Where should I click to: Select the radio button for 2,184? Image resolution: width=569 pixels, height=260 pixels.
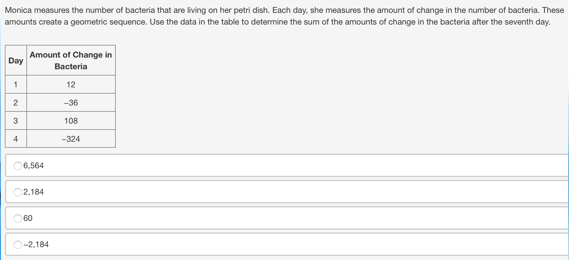18,192
